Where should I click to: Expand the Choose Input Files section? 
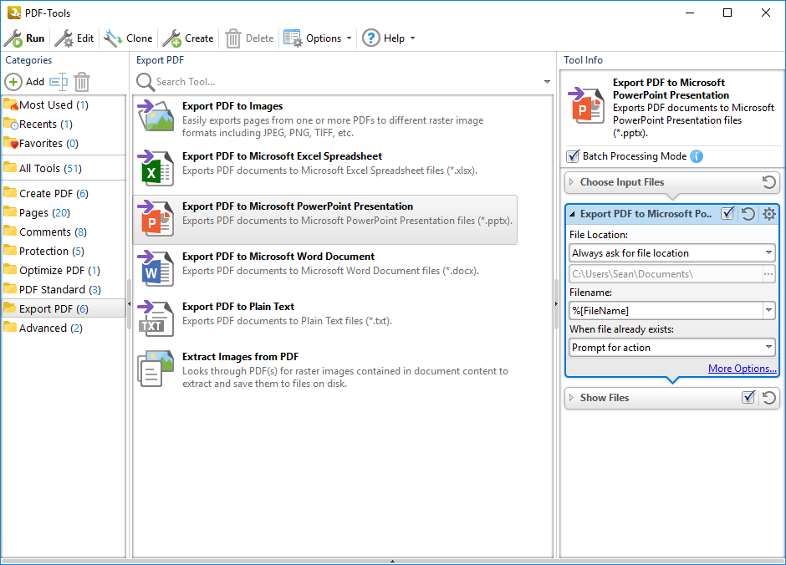(x=571, y=182)
